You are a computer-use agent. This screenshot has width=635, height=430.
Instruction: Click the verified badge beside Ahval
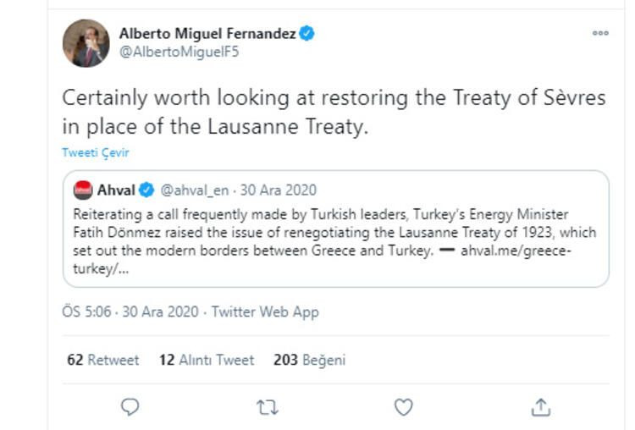pos(146,189)
